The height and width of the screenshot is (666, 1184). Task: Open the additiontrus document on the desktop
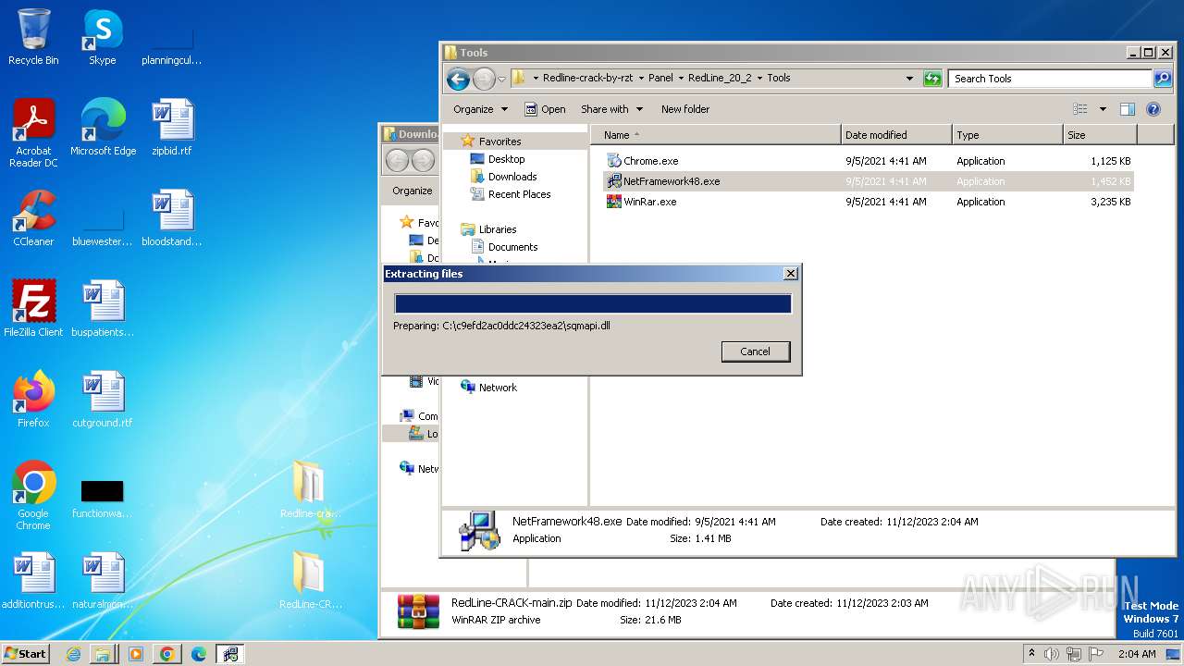33,581
